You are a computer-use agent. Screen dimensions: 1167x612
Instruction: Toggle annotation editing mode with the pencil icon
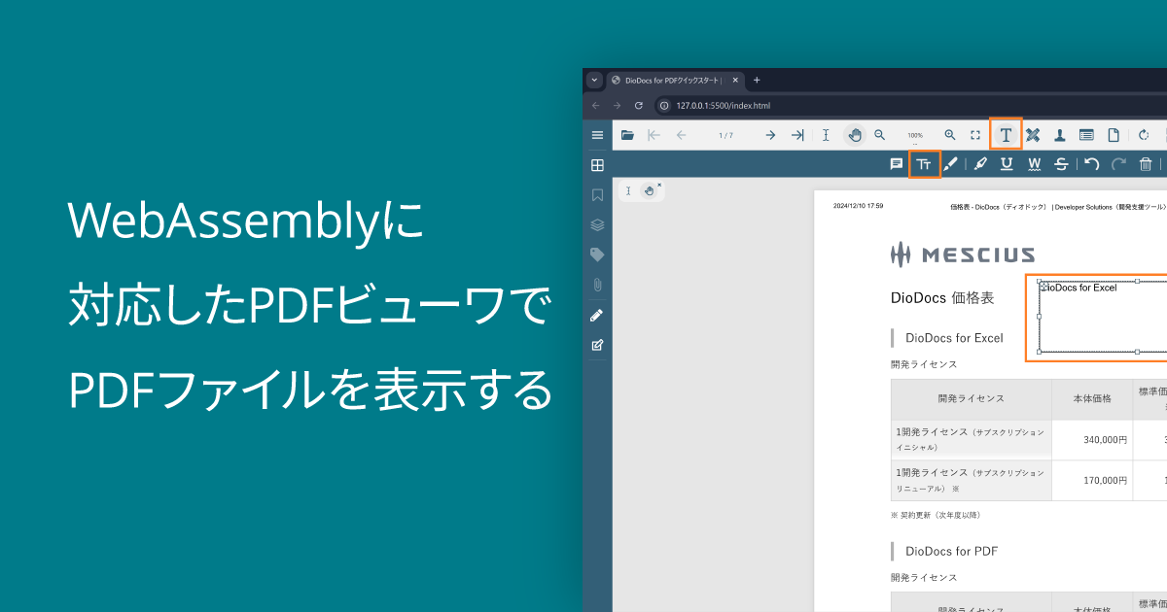click(597, 315)
